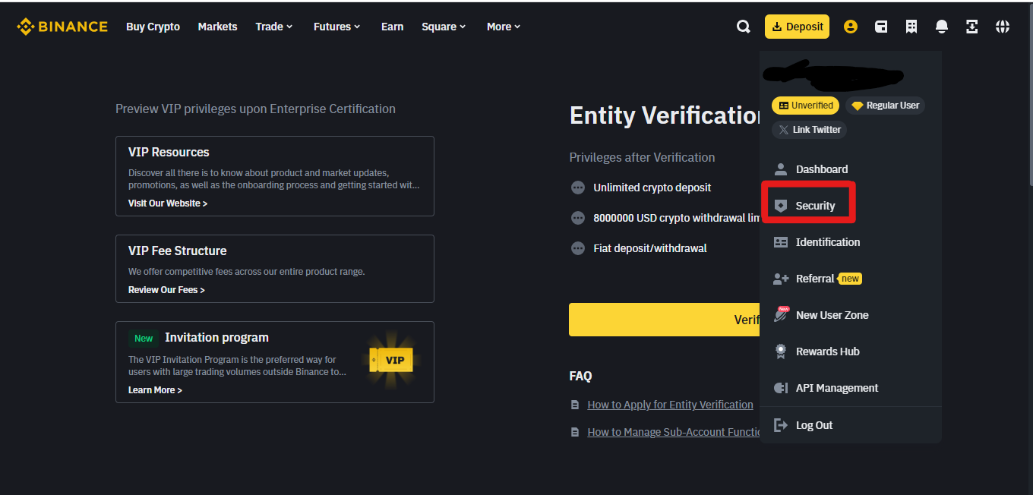Click the yellow Verify button

click(x=665, y=320)
